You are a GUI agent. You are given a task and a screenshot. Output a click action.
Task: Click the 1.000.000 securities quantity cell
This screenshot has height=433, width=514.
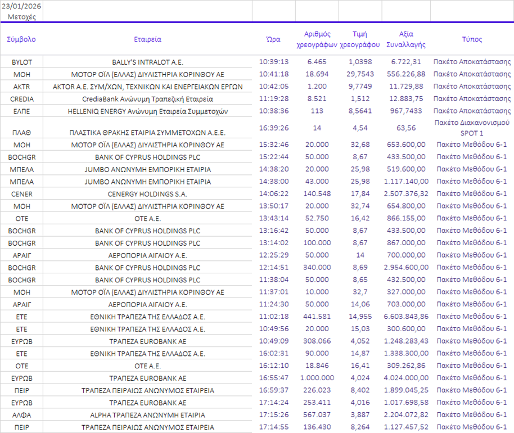[317, 378]
